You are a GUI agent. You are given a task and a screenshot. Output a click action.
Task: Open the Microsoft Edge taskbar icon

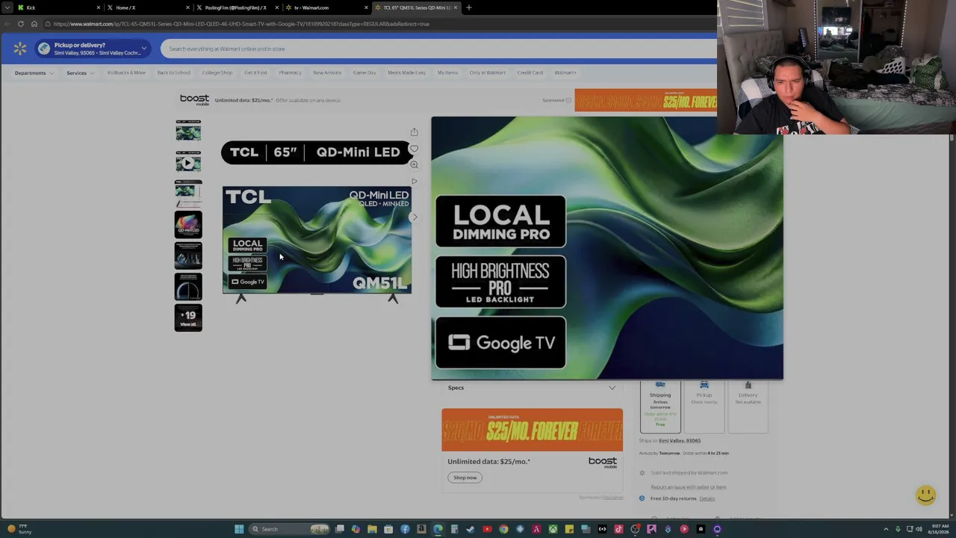pos(438,529)
